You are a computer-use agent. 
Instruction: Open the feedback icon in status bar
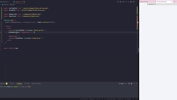coord(133,99)
